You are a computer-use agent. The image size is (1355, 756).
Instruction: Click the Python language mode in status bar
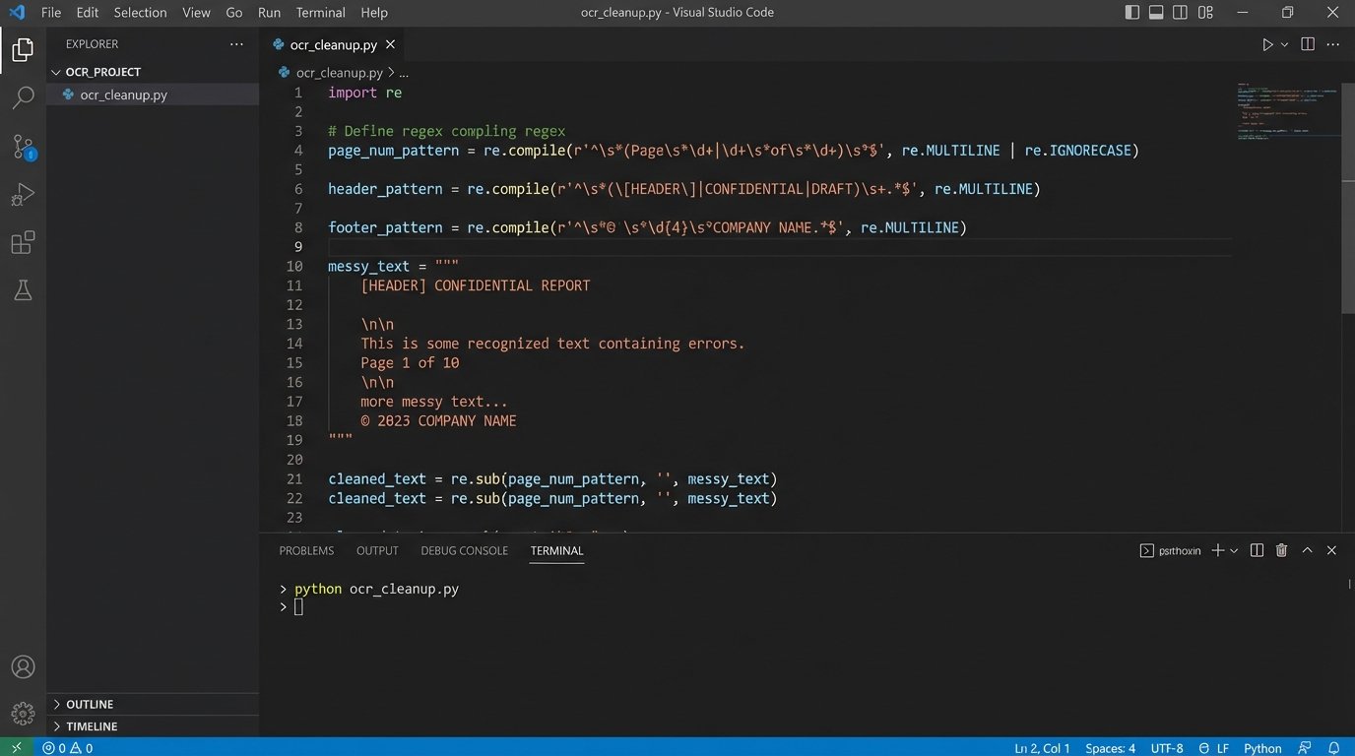1262,748
